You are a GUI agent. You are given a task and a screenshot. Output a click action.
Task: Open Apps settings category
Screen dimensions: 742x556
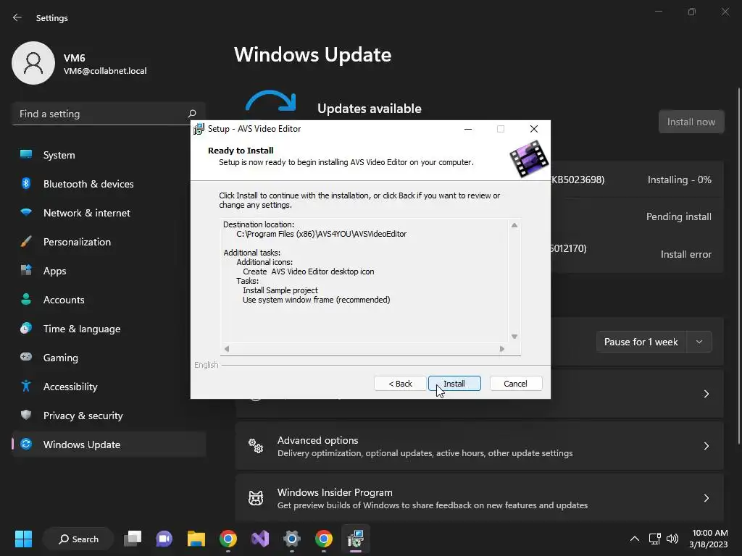click(x=109, y=271)
